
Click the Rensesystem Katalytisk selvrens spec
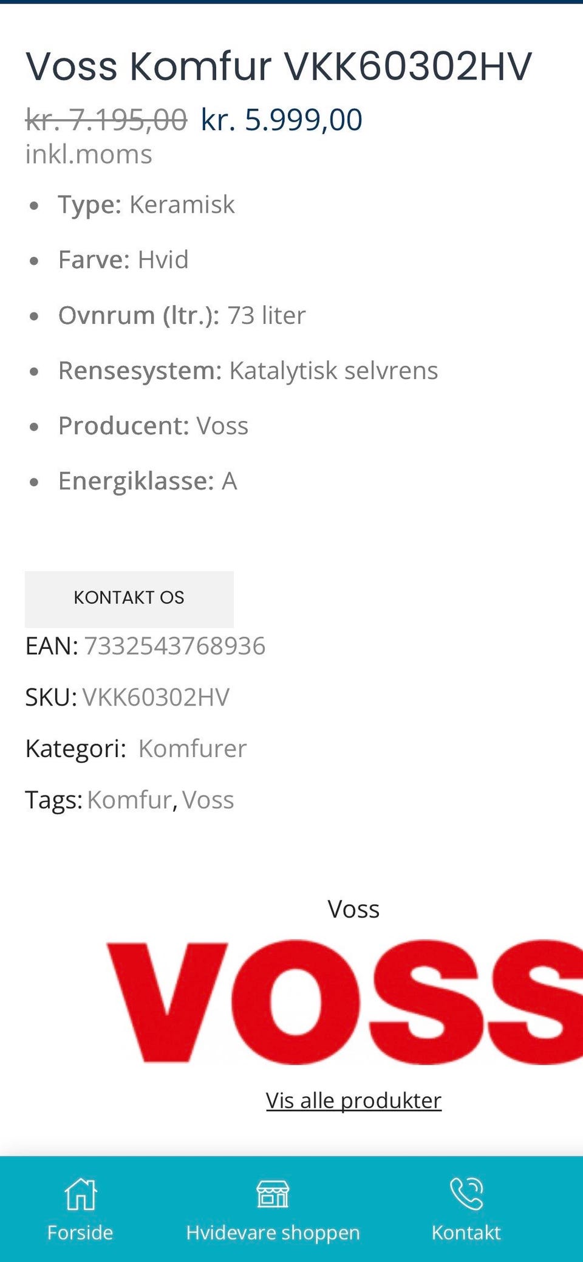(x=248, y=371)
